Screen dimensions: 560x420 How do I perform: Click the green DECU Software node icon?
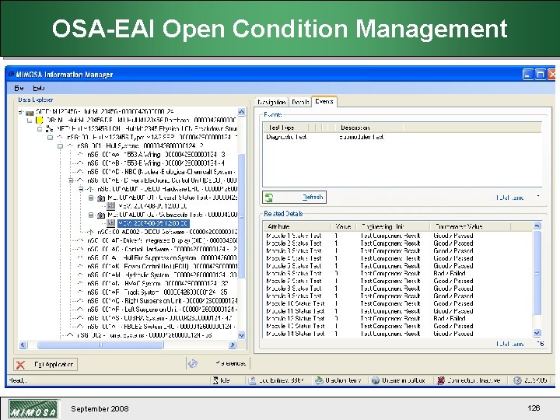(91, 232)
